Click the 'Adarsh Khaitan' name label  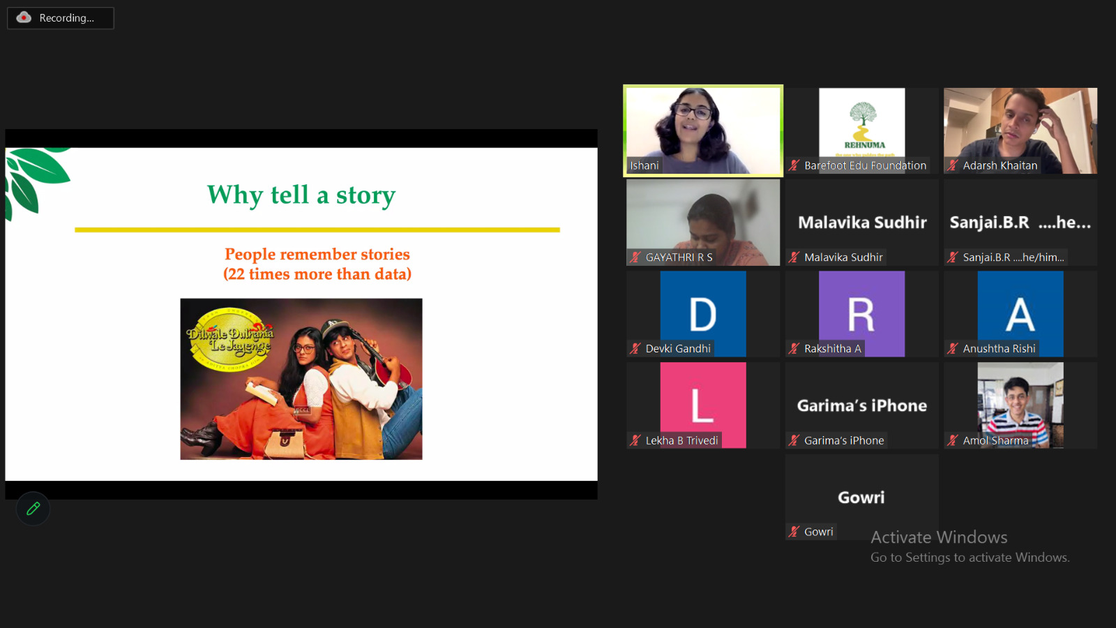click(x=1000, y=165)
